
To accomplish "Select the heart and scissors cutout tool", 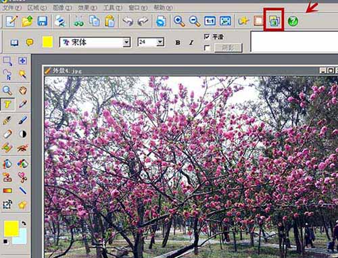I will point(22,178).
